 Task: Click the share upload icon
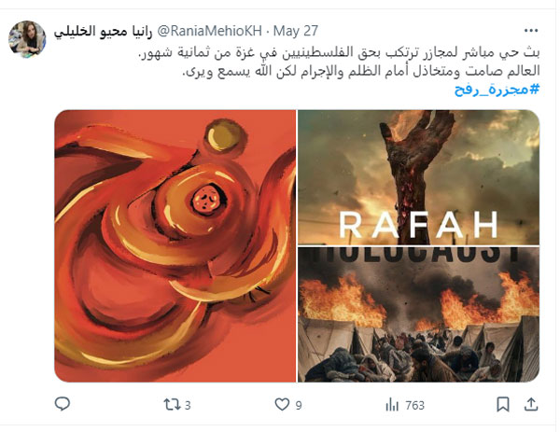[531, 405]
